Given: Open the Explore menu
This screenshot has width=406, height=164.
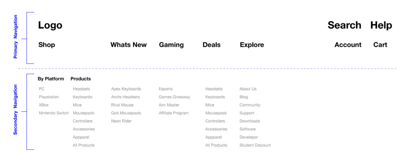Looking at the screenshot, I should (252, 45).
